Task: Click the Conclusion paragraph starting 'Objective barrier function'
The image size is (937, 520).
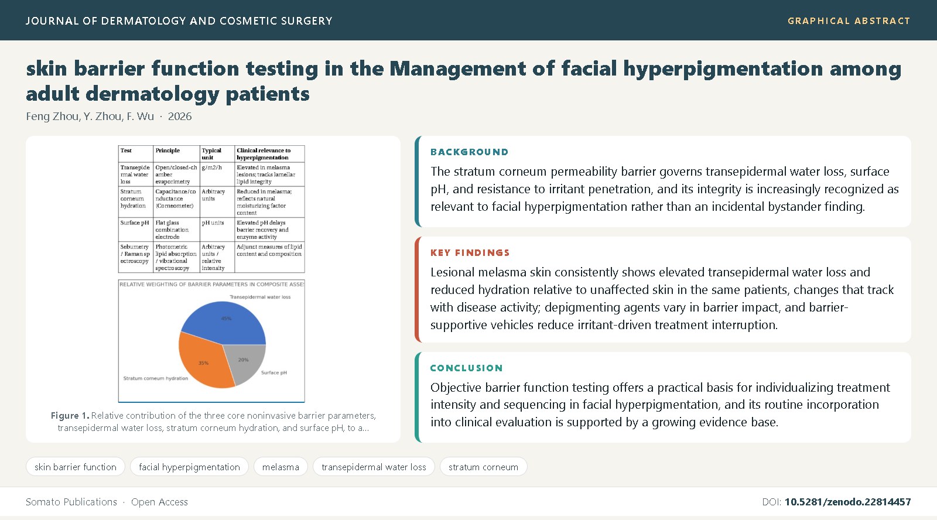Action: point(660,405)
